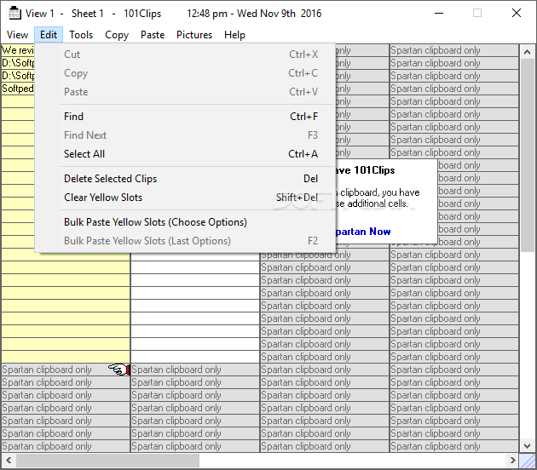Viewport: 537px width, 470px height.
Task: Click the vertical scrollbar down arrow
Action: pos(527,445)
